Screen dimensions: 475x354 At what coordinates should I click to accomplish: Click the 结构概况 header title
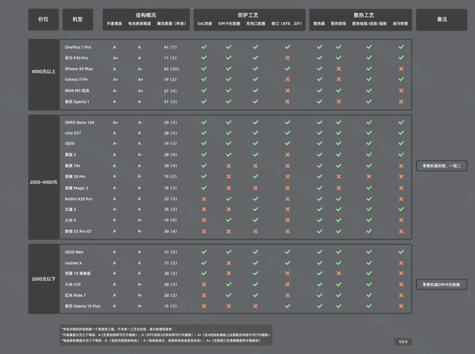(146, 15)
